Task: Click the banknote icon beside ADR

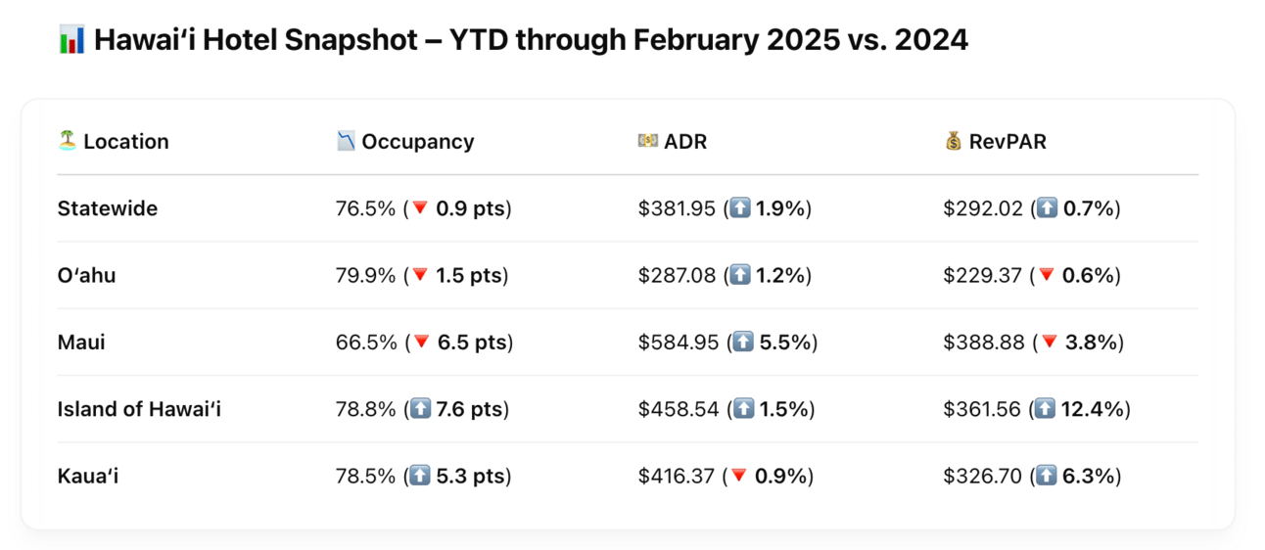Action: click(647, 141)
